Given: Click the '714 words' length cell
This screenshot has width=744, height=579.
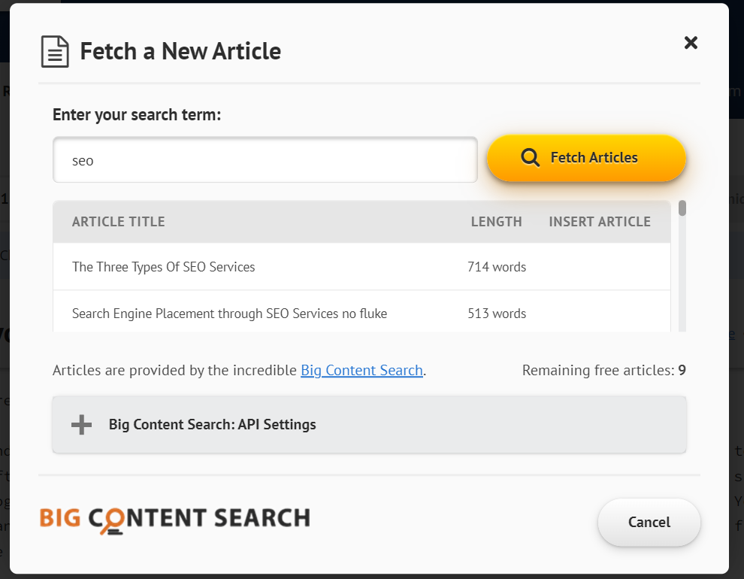Looking at the screenshot, I should coord(497,267).
